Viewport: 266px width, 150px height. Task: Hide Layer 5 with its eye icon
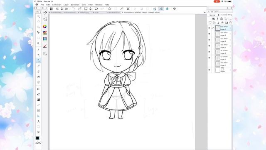click(209, 40)
